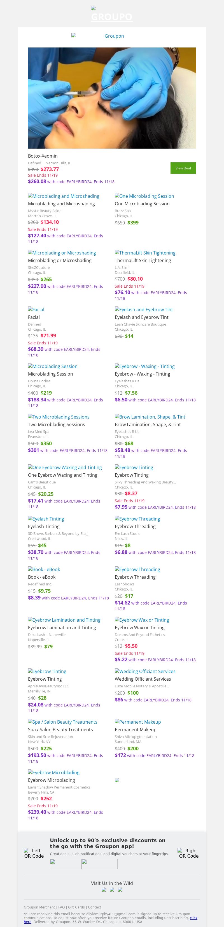The height and width of the screenshot is (927, 224).
Task: Go to Gift Cards in footer
Action: (x=76, y=907)
